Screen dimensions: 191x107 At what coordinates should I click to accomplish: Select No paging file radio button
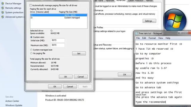pyautogui.click(x=31, y=53)
